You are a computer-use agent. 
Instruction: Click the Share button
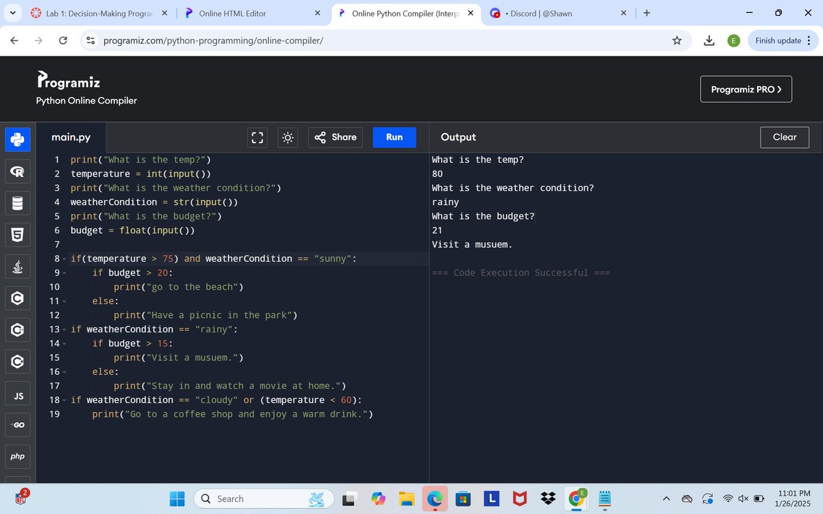click(x=335, y=137)
